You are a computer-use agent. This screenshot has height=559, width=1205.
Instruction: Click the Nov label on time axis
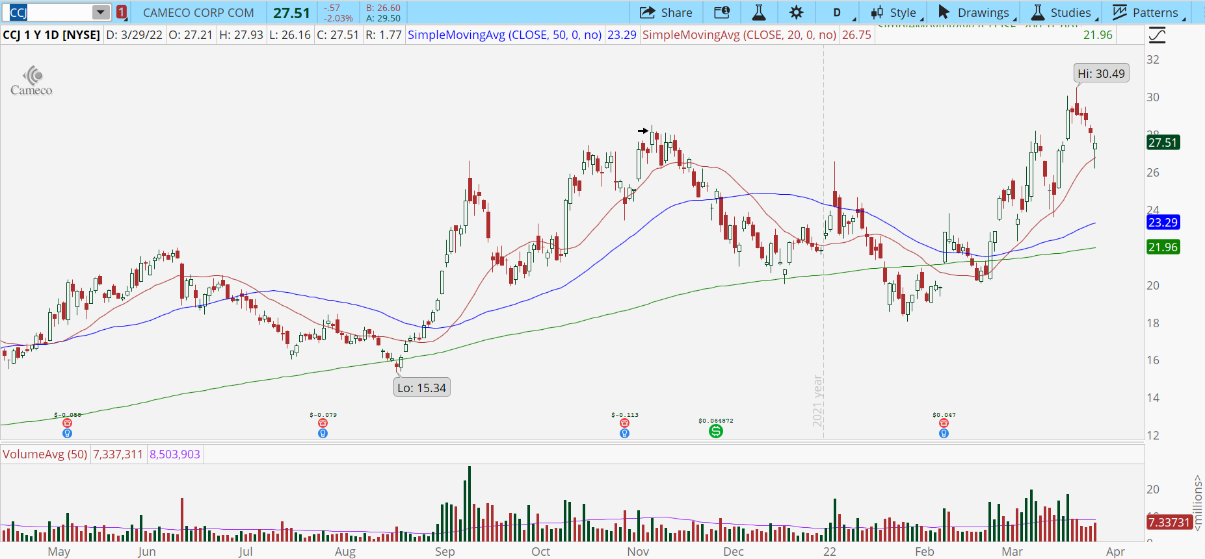click(638, 551)
